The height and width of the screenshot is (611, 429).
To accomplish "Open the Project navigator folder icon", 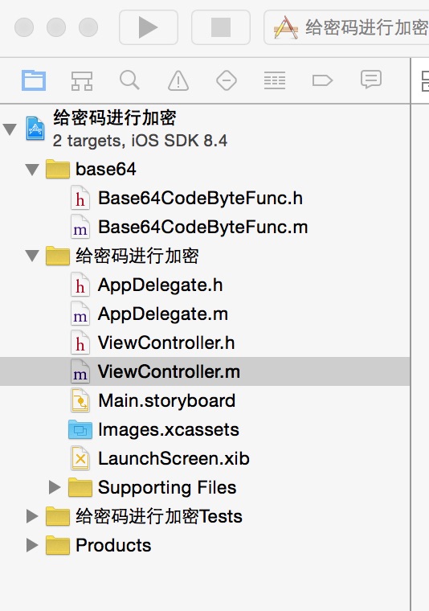I will click(x=34, y=80).
